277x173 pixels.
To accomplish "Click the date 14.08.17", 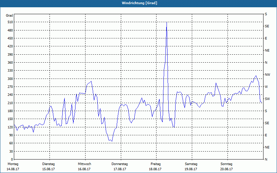I will 13,169.
